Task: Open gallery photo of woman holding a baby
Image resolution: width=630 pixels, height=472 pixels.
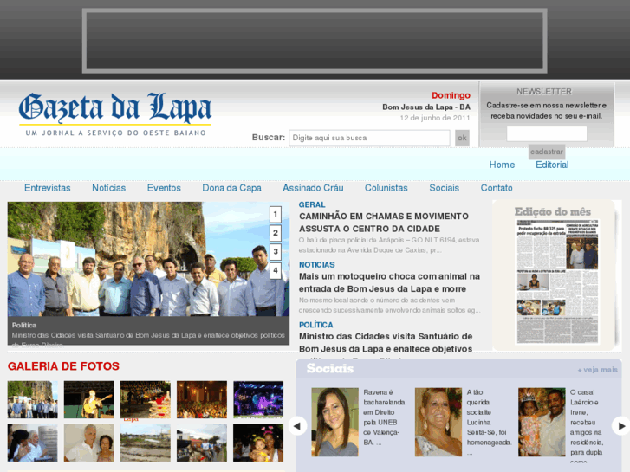Action: (258, 443)
